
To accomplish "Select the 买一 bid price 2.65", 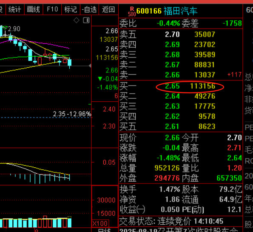I will (x=172, y=86).
